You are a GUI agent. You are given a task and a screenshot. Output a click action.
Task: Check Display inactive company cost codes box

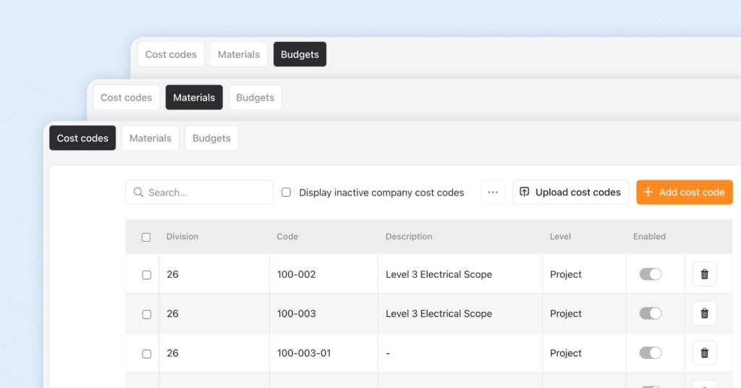pyautogui.click(x=286, y=193)
